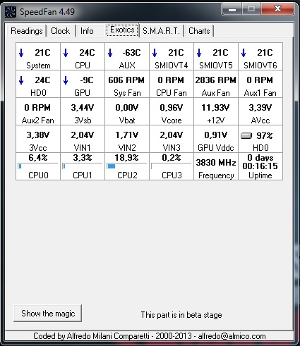Click the CPU3 usage progress bar

171,166
